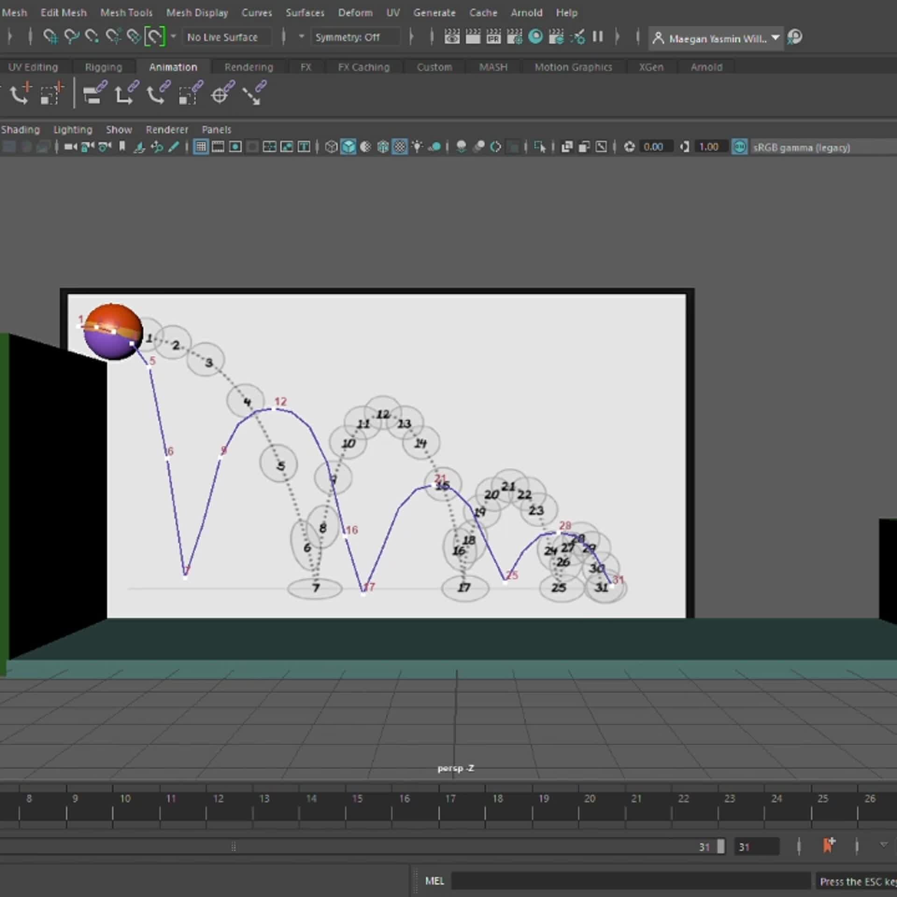
Task: Launch the Hypershade editor
Action: point(535,37)
